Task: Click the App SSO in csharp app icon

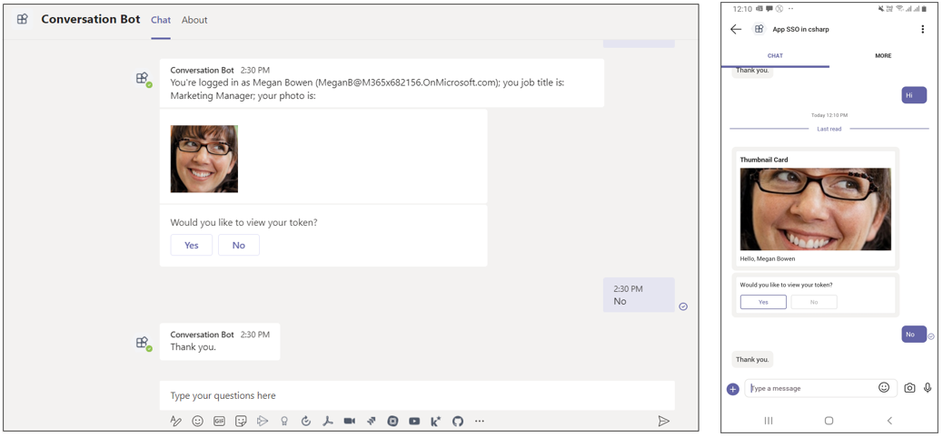Action: (759, 29)
